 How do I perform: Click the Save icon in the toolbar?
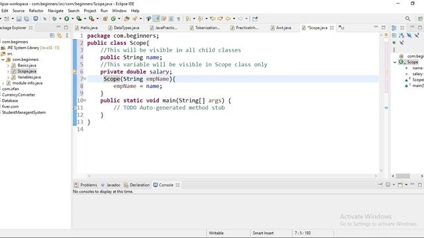click(x=19, y=19)
